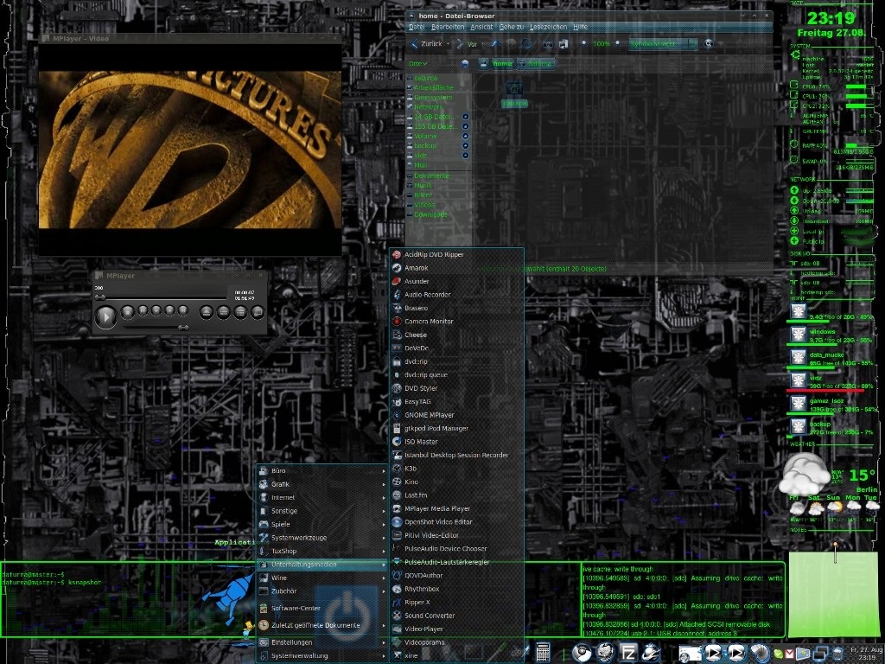The image size is (885, 664).
Task: Select the daturna folder icon in file view
Action: pos(513,93)
